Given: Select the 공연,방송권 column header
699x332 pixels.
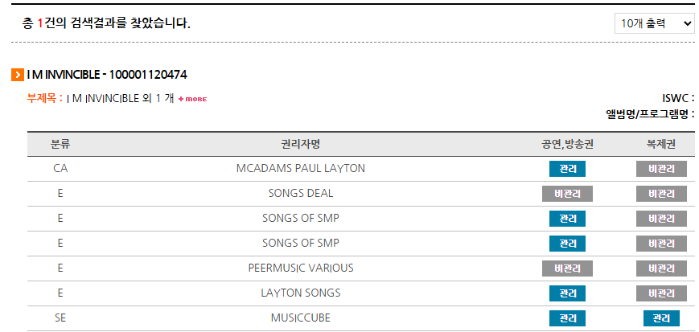Looking at the screenshot, I should point(567,145).
